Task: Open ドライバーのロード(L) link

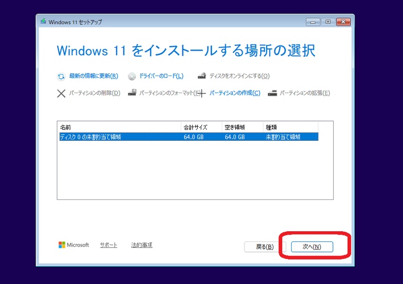Action: coord(161,76)
